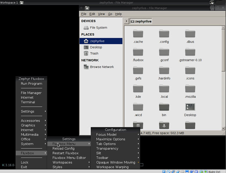
Task: Click the Trash icon in Places
Action: tap(86, 54)
